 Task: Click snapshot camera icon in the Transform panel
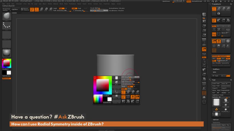(x=219, y=14)
